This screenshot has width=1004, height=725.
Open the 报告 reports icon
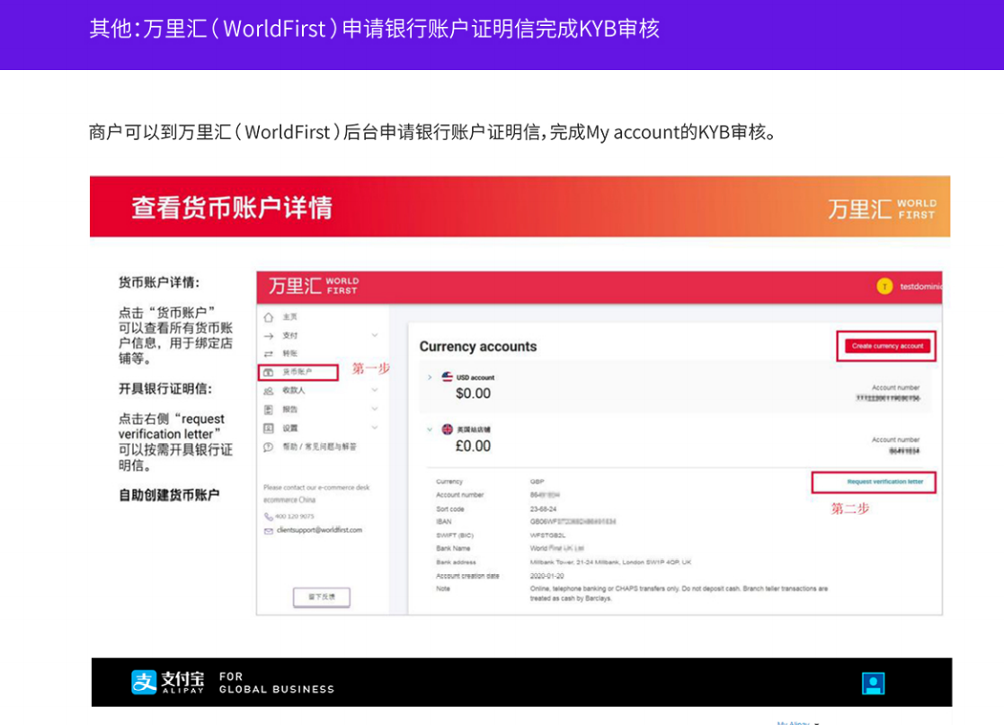[x=267, y=410]
